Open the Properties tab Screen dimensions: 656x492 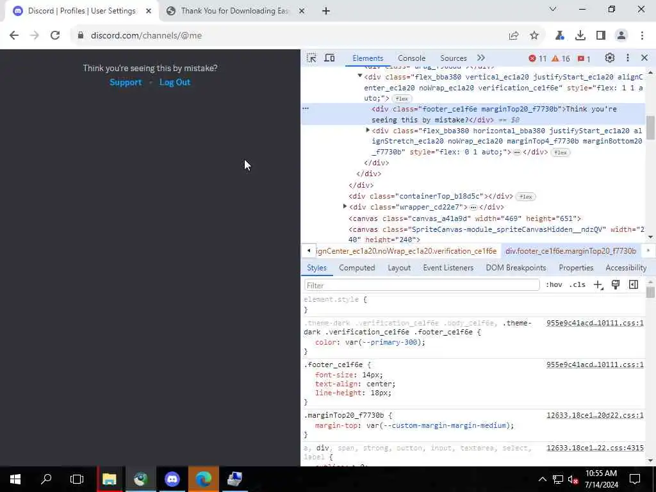[576, 268]
